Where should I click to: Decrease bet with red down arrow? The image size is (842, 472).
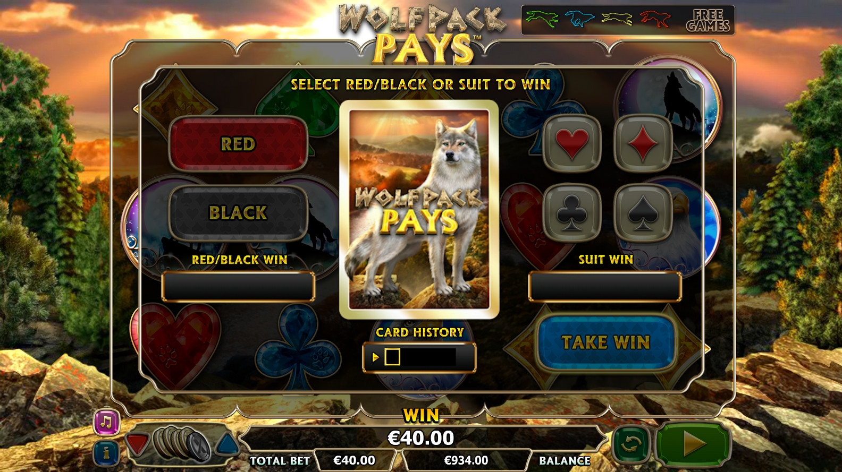(137, 444)
